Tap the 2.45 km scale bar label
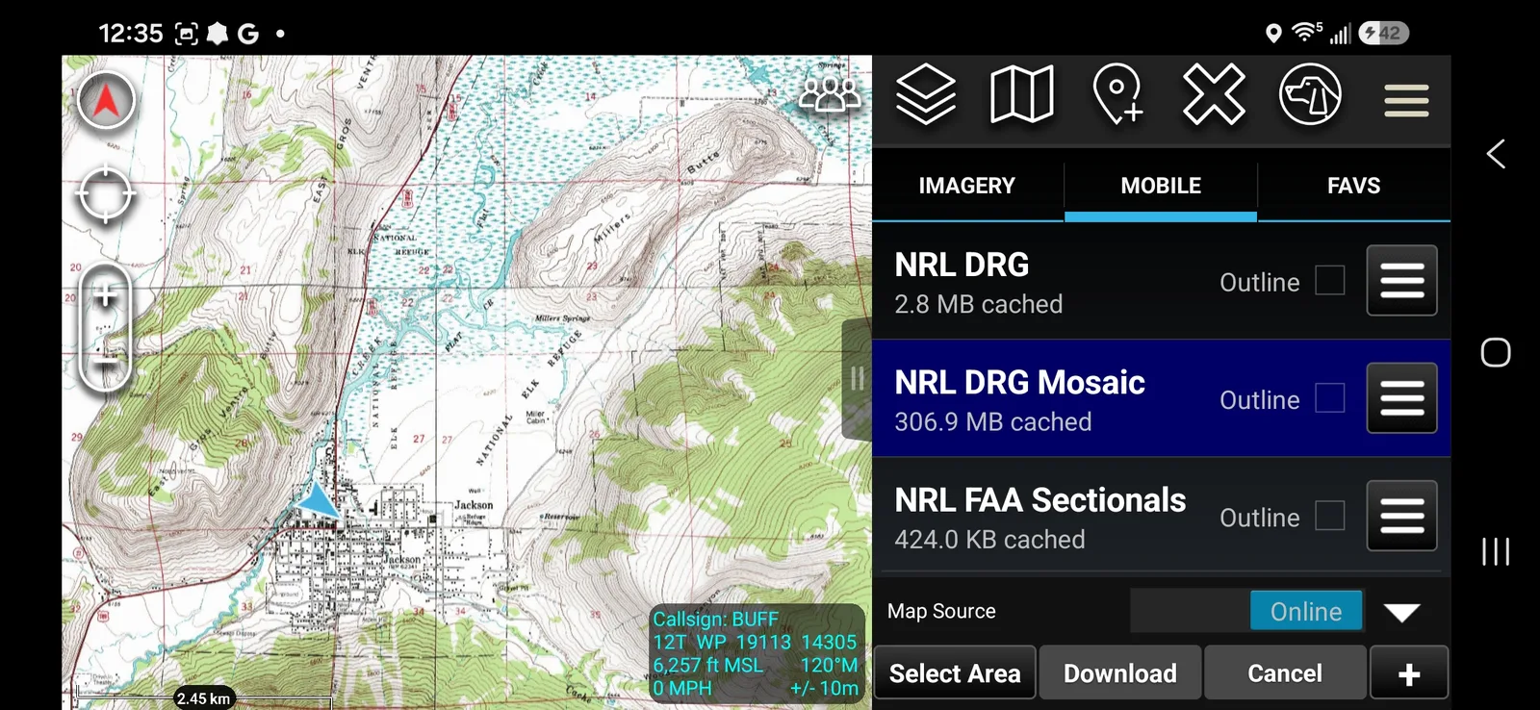This screenshot has width=1540, height=710. tap(203, 698)
